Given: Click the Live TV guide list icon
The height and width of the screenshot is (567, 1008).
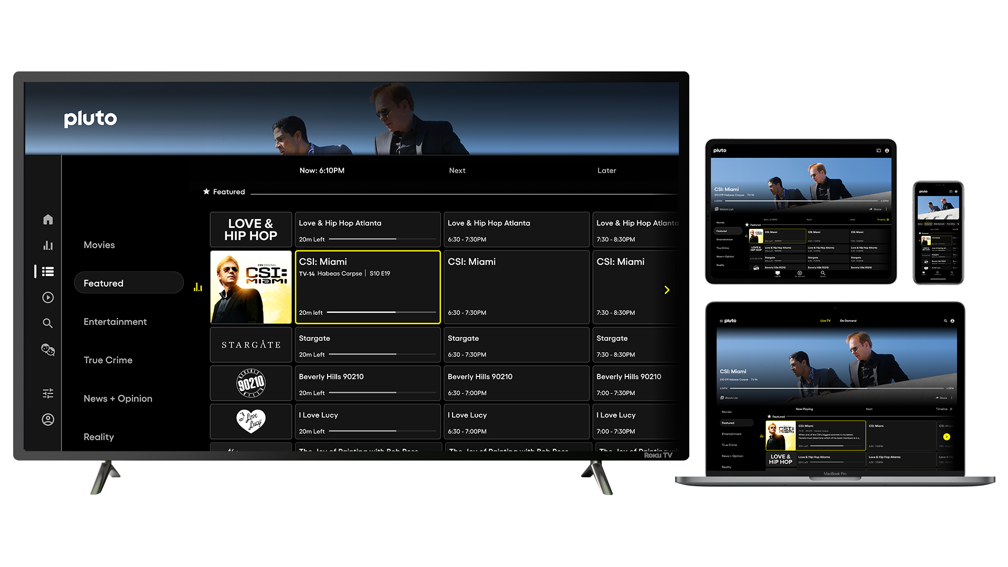Looking at the screenshot, I should click(48, 271).
